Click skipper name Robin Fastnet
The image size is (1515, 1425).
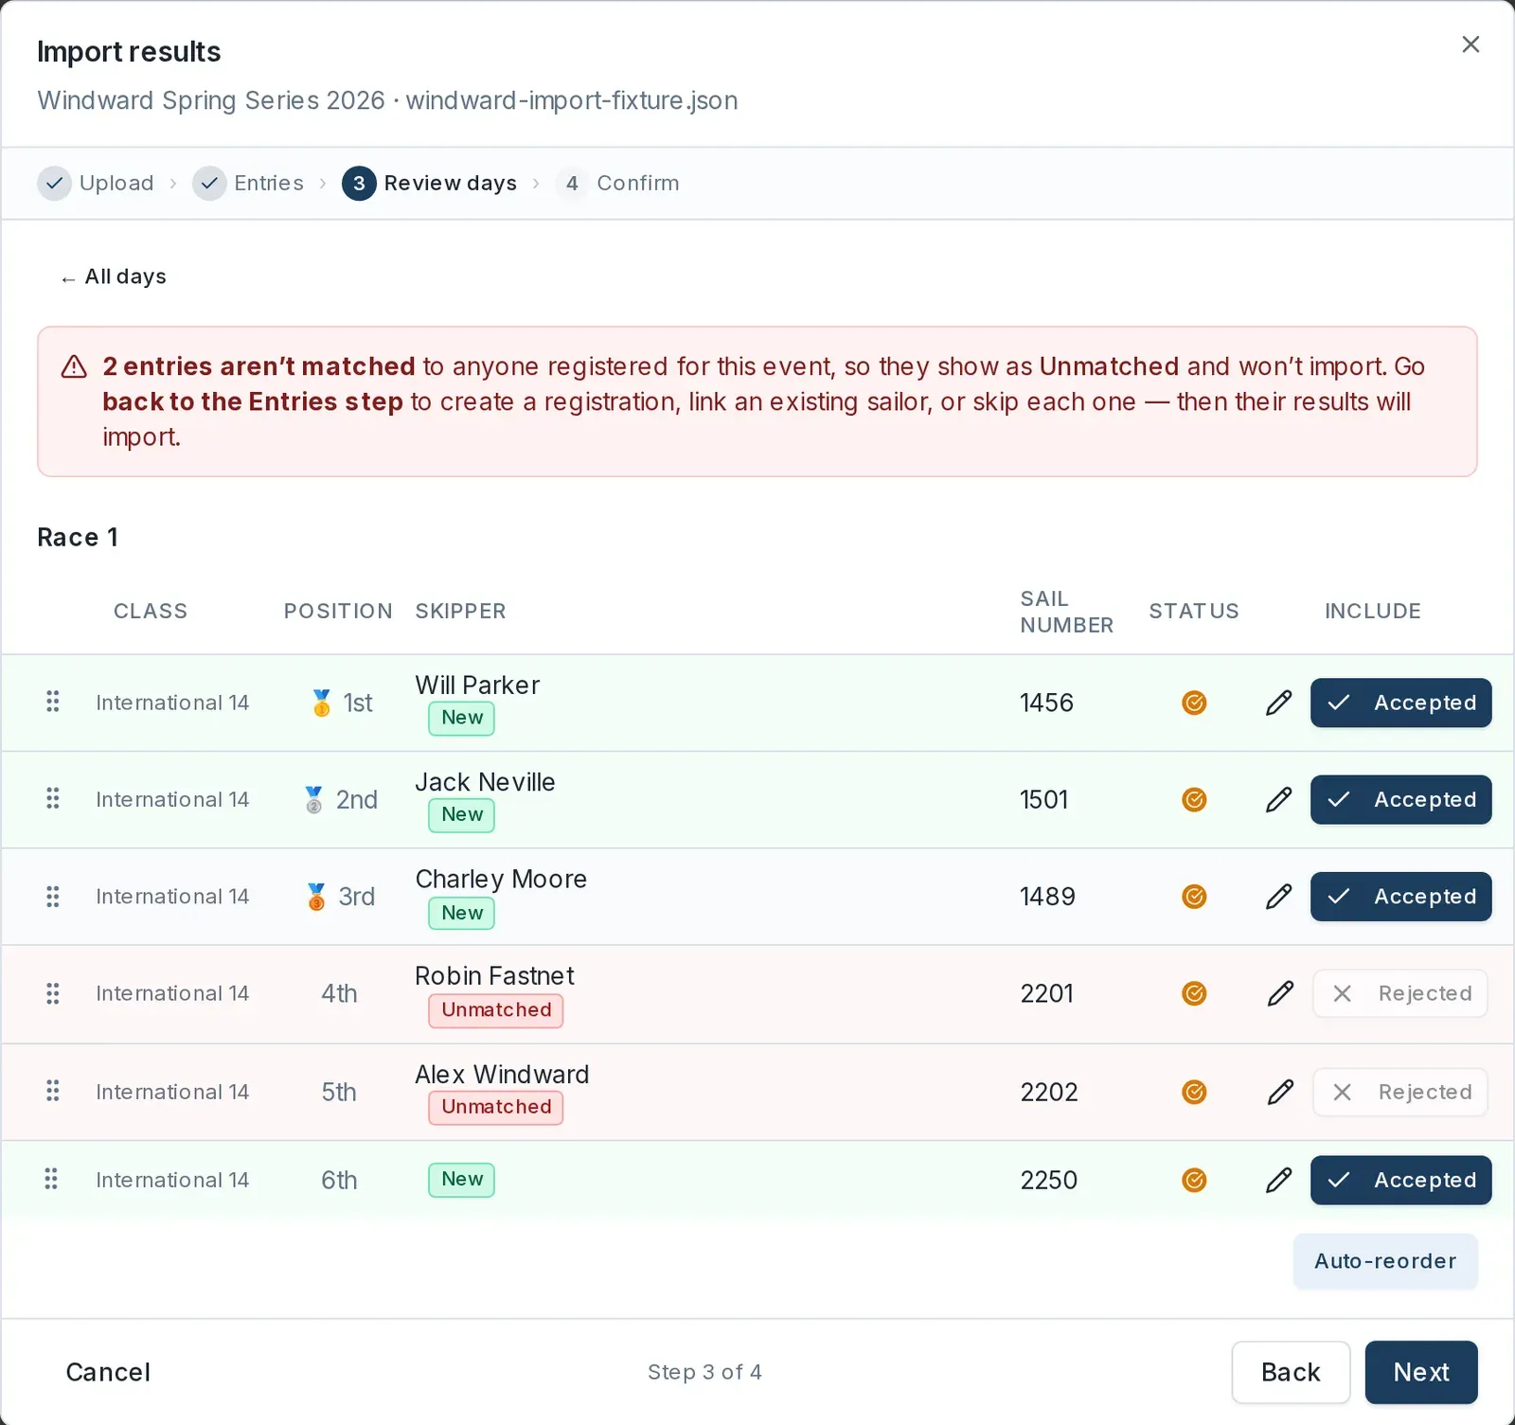494,976
